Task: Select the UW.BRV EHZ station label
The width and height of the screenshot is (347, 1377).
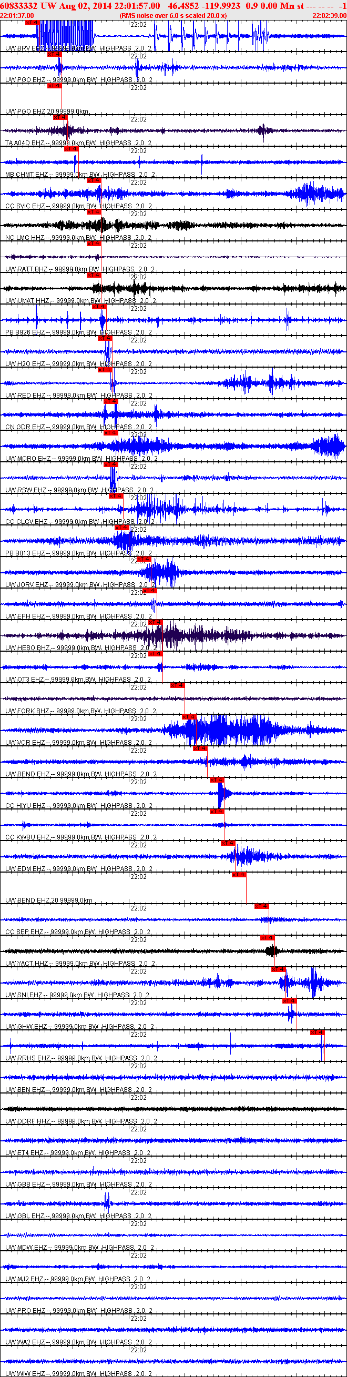Action: click(x=78, y=48)
